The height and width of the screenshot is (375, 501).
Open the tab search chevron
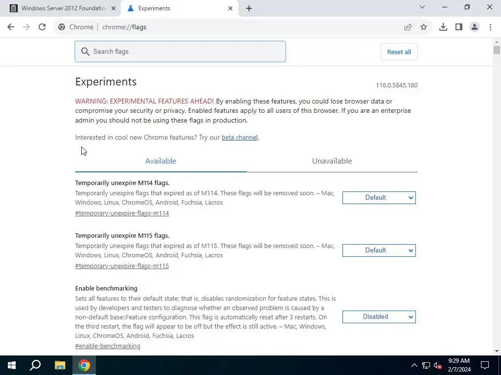[x=422, y=7]
